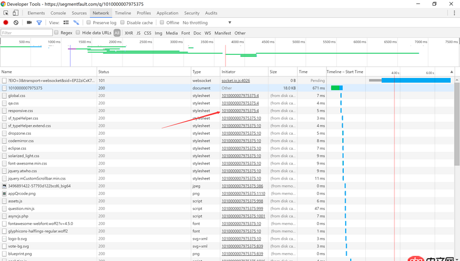This screenshot has width=460, height=261.
Task: Open the DevTools three-dot menu
Action: 454,13
